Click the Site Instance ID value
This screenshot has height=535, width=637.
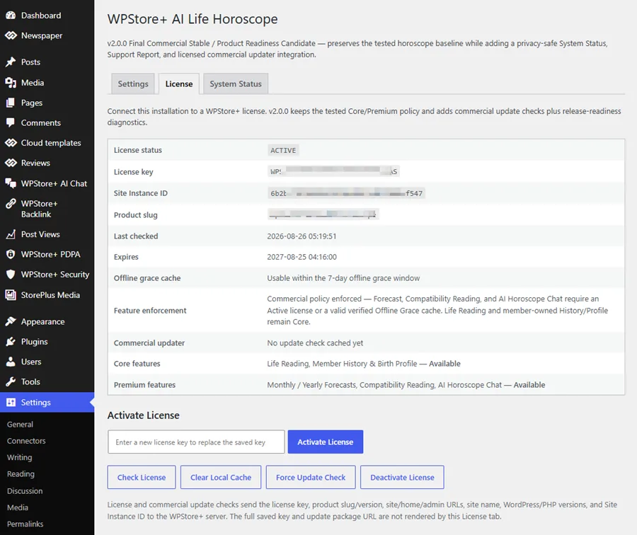tap(347, 193)
